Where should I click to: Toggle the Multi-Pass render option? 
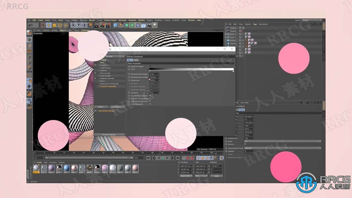point(95,65)
